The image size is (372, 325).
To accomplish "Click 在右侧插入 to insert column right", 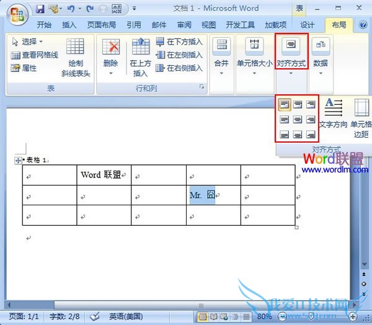I will pyautogui.click(x=179, y=68).
